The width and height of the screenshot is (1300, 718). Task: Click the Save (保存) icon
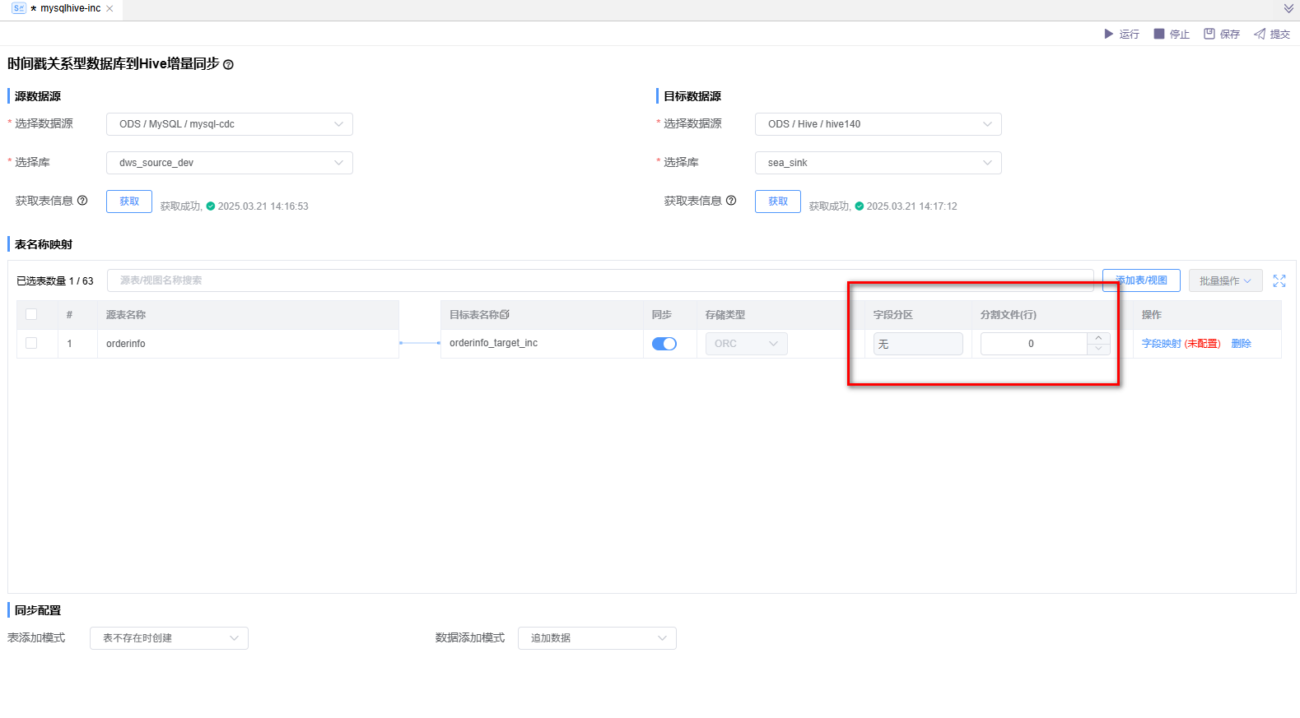click(1209, 34)
